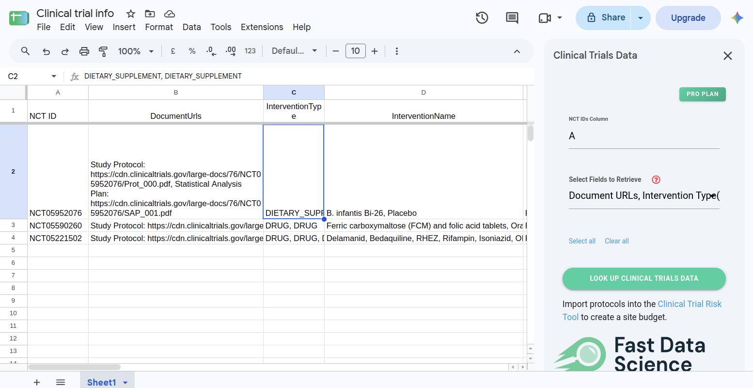Image resolution: width=753 pixels, height=388 pixels.
Task: Click the formula bar content
Action: [x=163, y=76]
